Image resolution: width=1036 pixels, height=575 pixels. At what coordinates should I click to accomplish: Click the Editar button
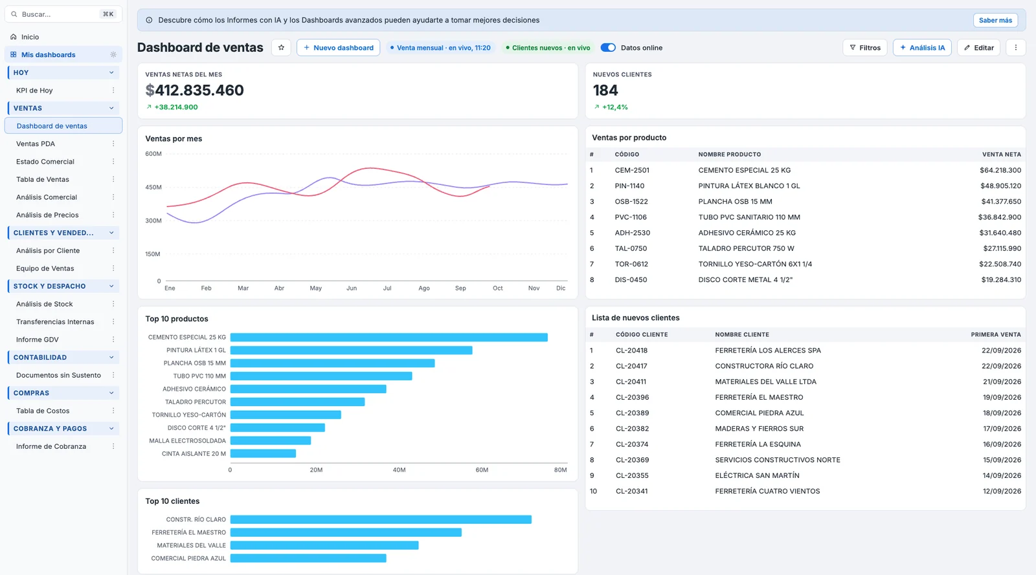point(978,47)
